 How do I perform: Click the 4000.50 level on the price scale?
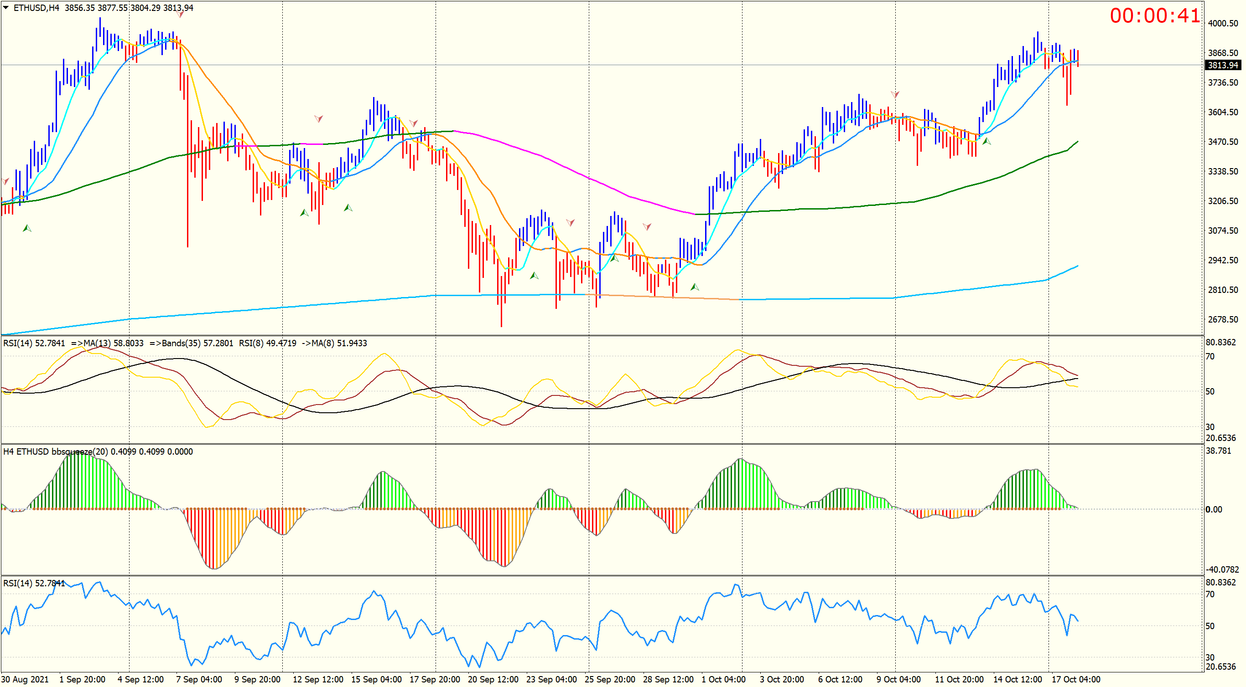[x=1223, y=23]
